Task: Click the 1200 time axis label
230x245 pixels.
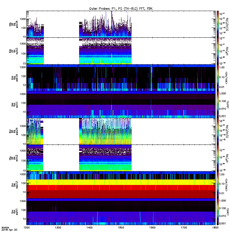Action: 26,228
